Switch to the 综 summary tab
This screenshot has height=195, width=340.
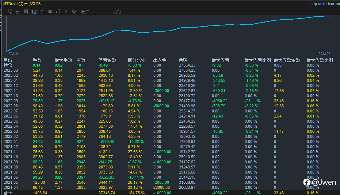click(x=10, y=12)
